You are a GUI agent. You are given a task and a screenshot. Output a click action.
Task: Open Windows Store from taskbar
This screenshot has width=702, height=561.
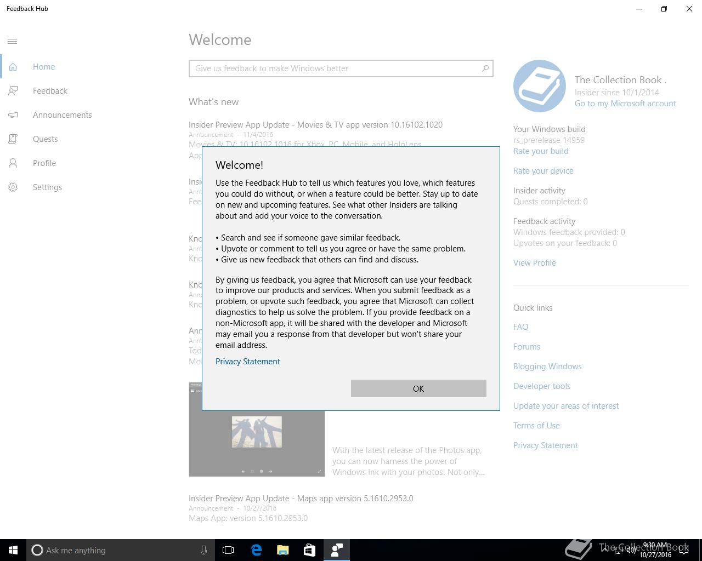coord(309,550)
